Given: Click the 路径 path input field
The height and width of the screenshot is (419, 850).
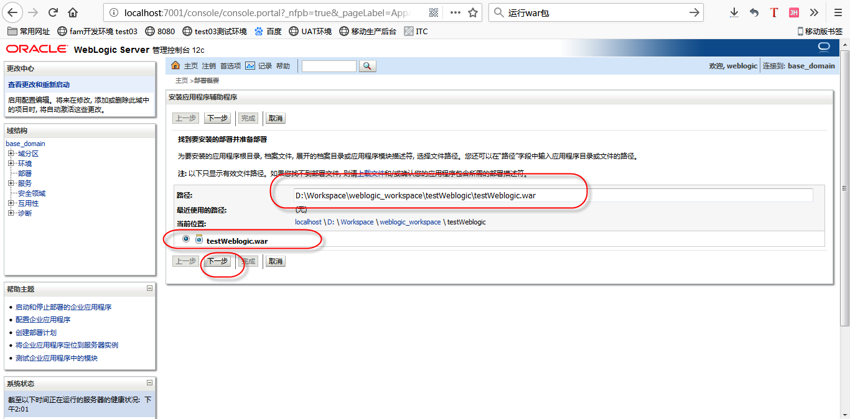Looking at the screenshot, I should click(x=553, y=195).
